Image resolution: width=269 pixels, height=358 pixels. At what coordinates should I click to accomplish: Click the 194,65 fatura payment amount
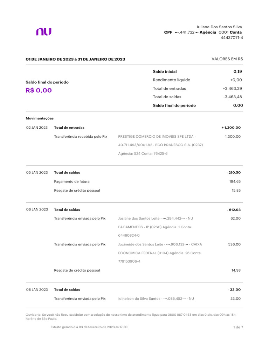click(x=235, y=181)
